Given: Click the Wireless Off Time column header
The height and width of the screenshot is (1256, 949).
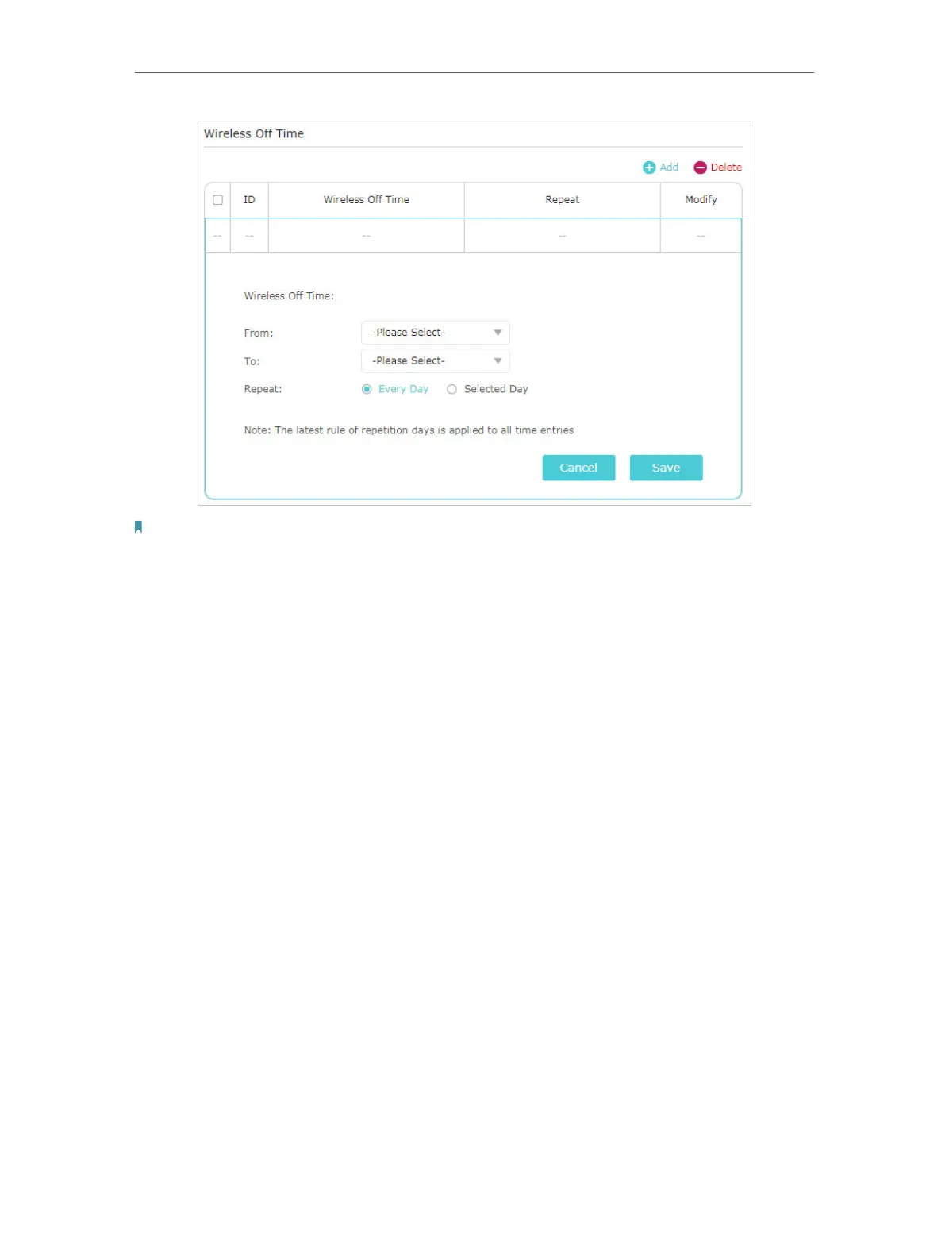Looking at the screenshot, I should pyautogui.click(x=366, y=200).
